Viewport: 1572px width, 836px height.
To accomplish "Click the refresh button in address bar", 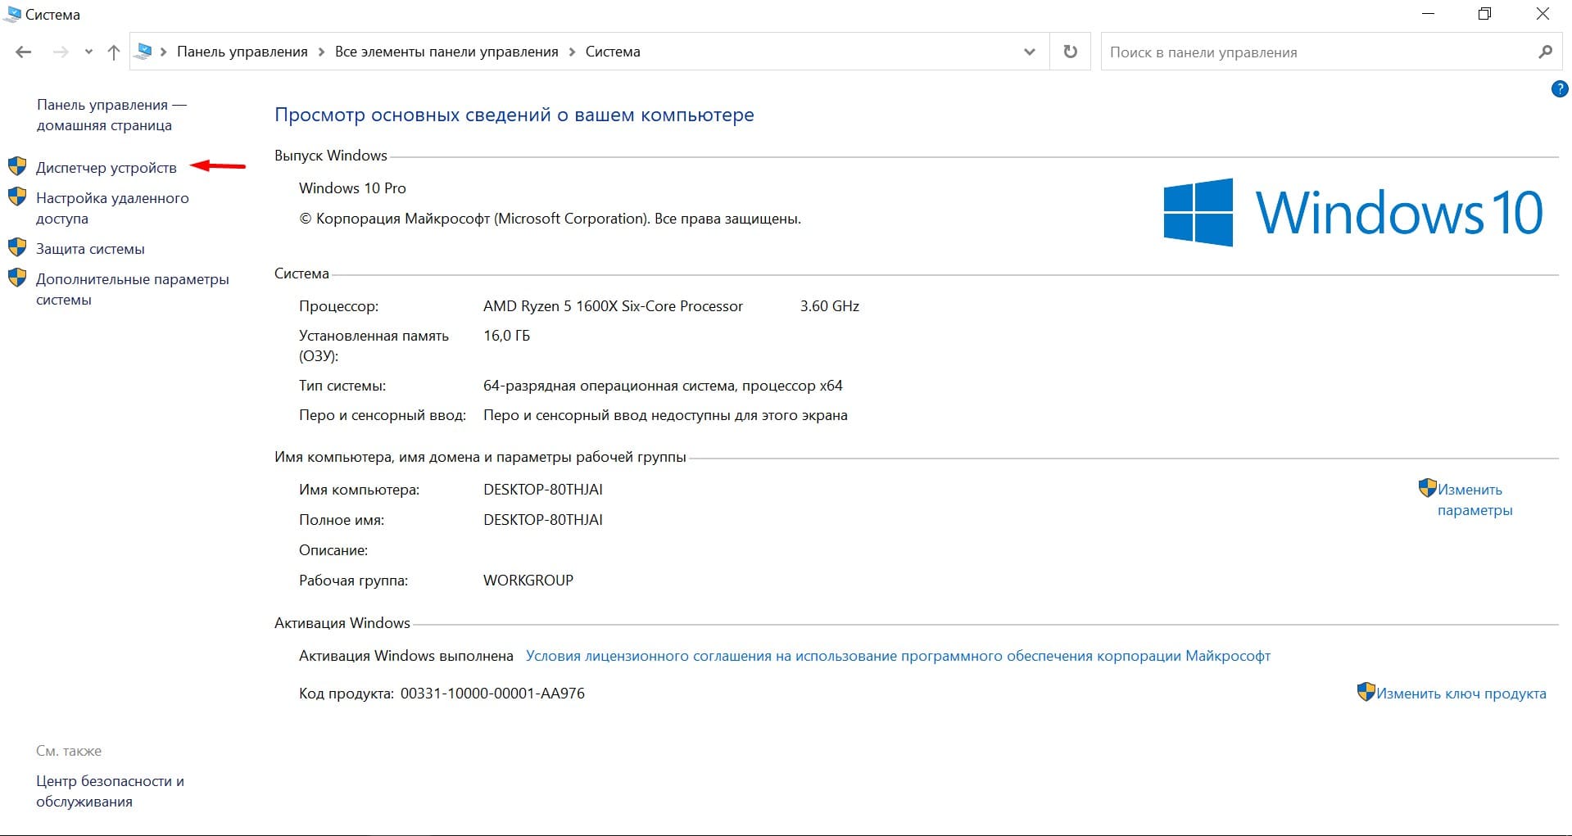I will (1070, 52).
